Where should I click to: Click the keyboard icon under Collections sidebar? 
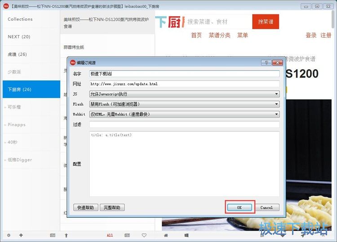pos(53,235)
